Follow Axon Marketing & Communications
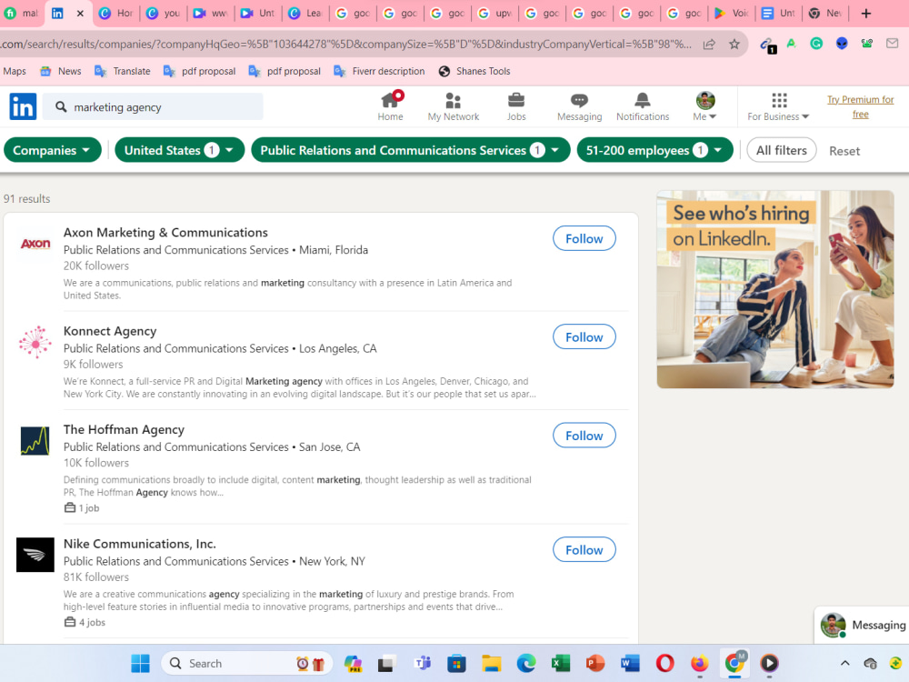Image resolution: width=909 pixels, height=682 pixels. (584, 238)
